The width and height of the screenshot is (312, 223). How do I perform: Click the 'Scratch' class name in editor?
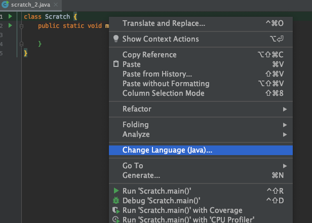(57, 17)
